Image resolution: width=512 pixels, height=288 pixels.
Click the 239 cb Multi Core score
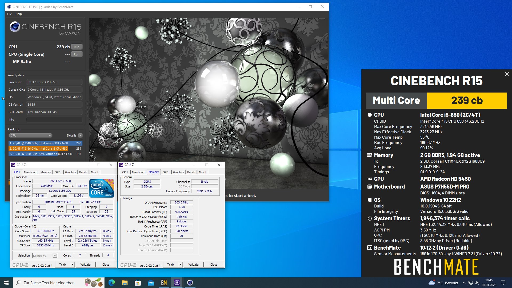click(467, 101)
